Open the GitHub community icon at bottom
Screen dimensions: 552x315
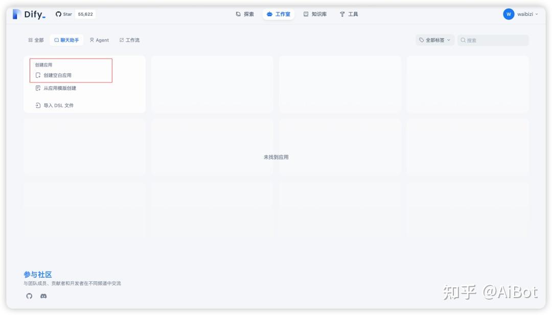[28, 296]
